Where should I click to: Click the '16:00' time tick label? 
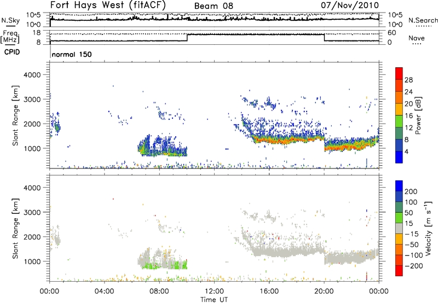point(269,292)
